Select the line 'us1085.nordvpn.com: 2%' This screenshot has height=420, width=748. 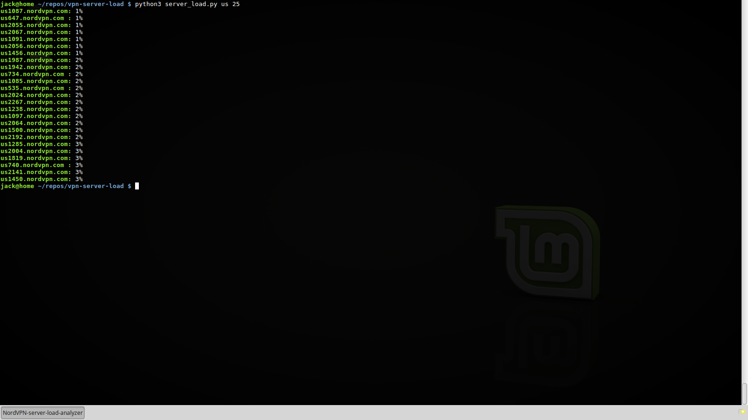click(x=42, y=81)
